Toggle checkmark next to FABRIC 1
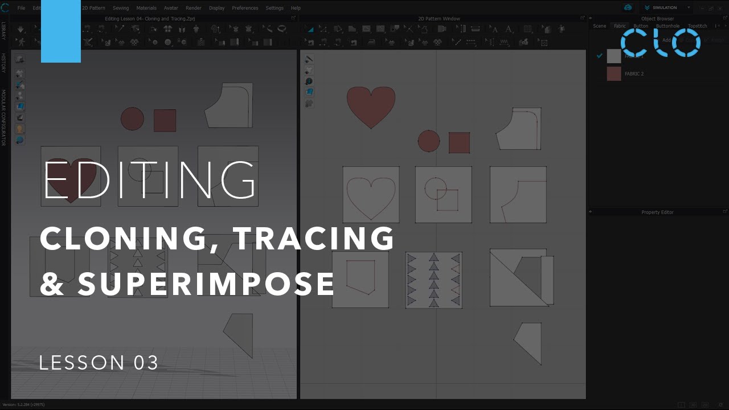Image resolution: width=729 pixels, height=410 pixels. 599,56
